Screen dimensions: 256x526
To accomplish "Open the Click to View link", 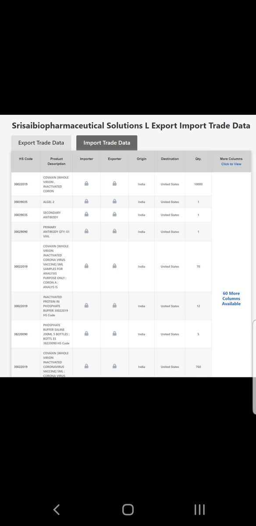I will coord(231,164).
